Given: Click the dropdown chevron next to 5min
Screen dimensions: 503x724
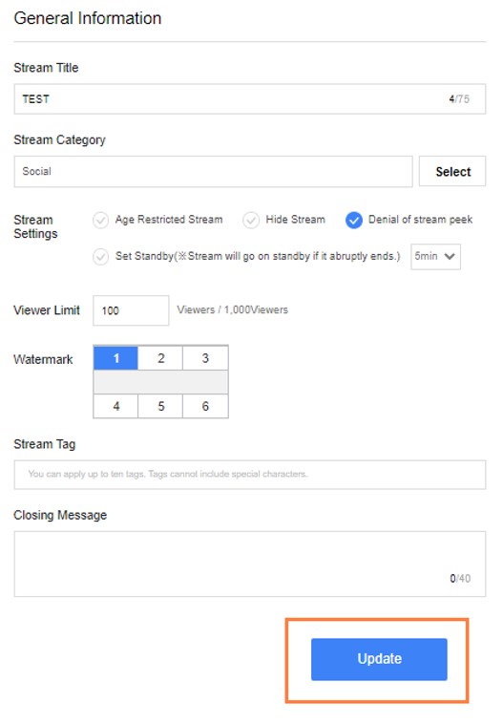Looking at the screenshot, I should coord(450,256).
